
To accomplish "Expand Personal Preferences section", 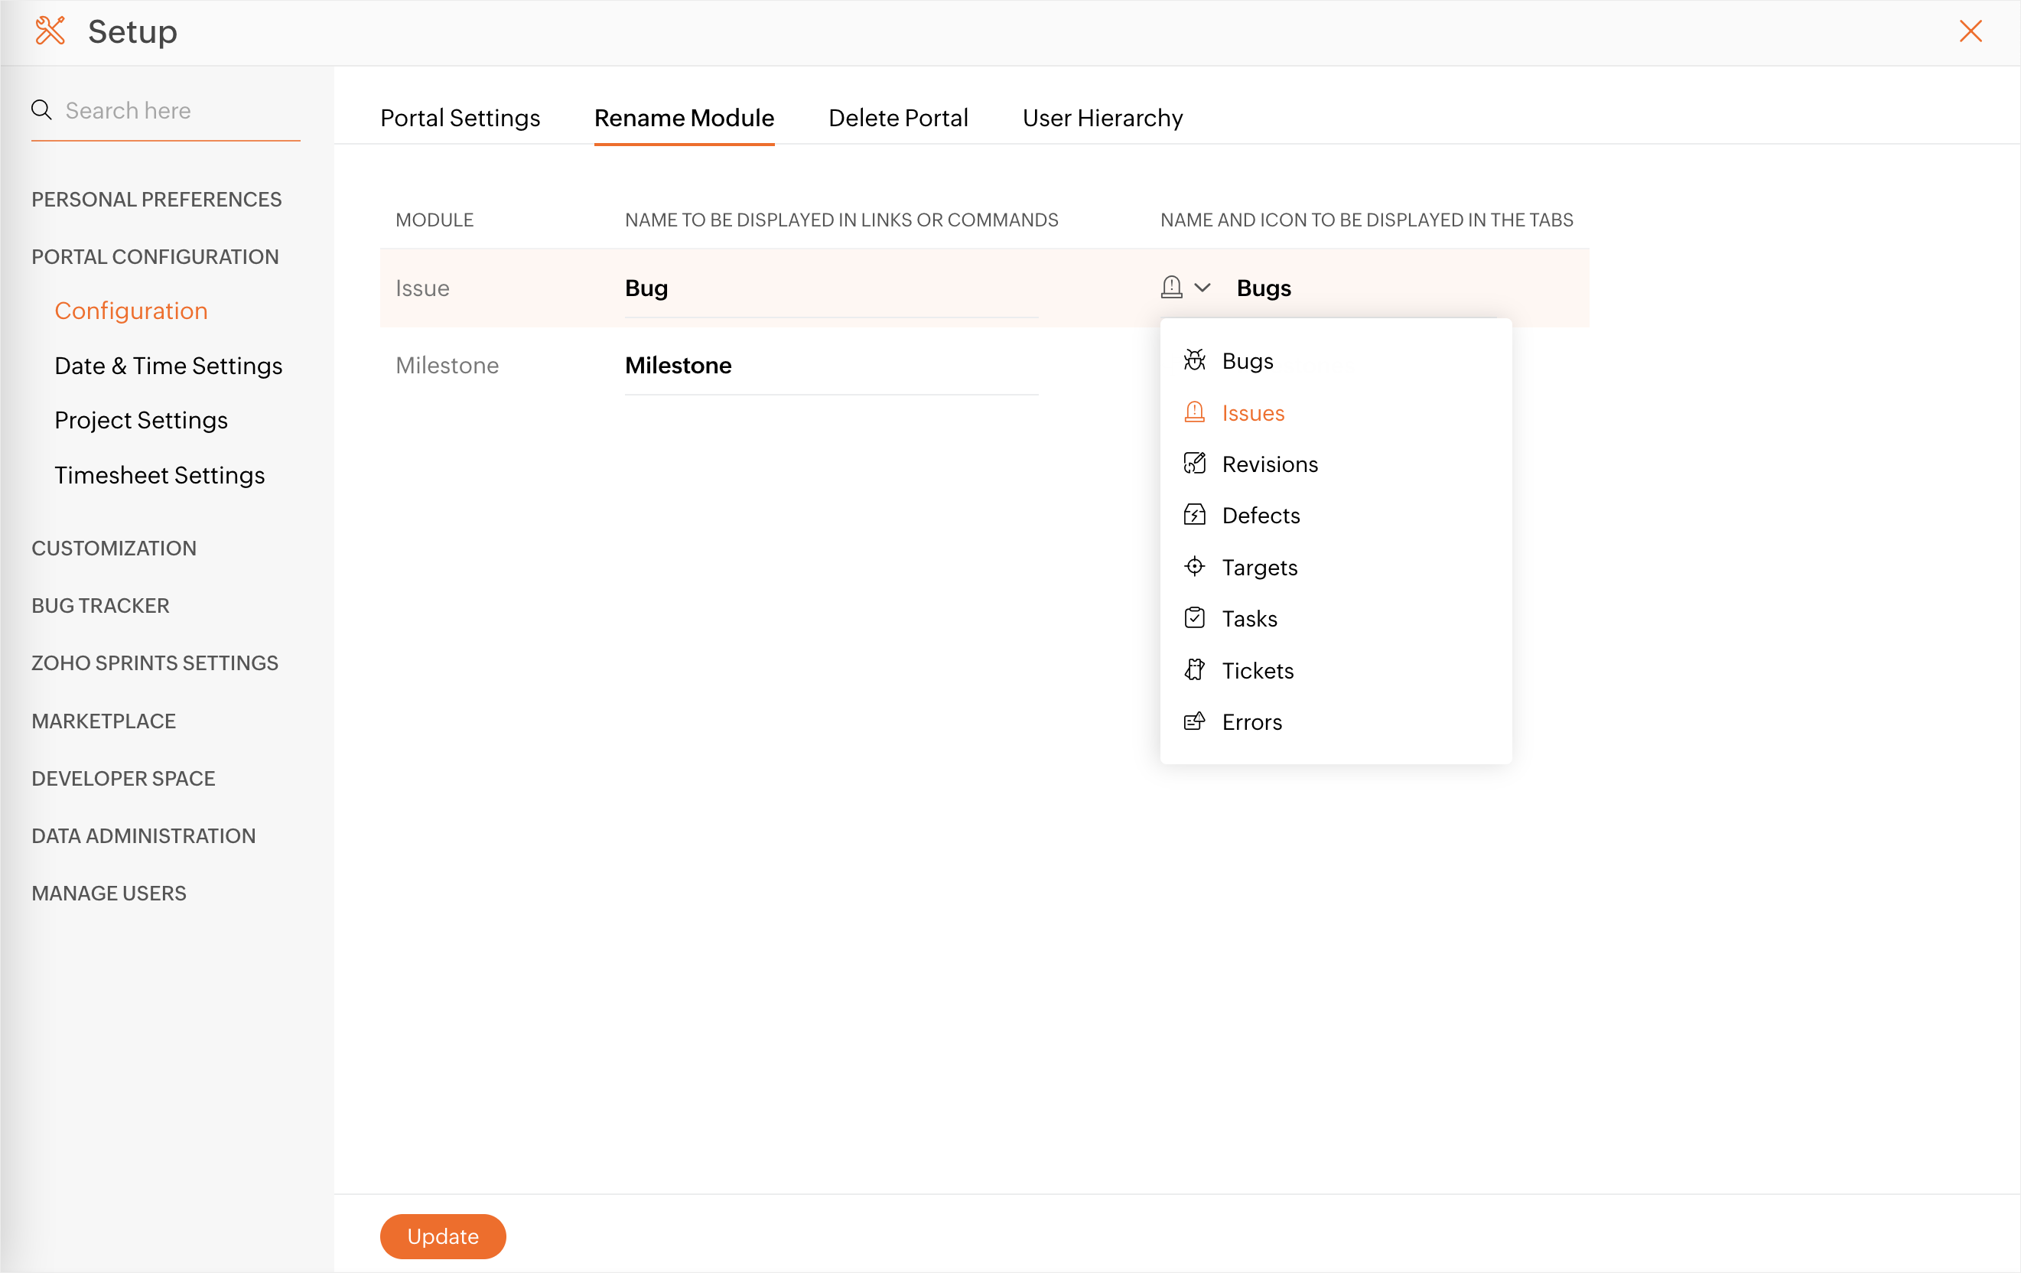I will pyautogui.click(x=157, y=199).
